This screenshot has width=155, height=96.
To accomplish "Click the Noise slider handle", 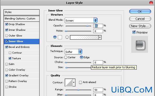I will (66, 31).
